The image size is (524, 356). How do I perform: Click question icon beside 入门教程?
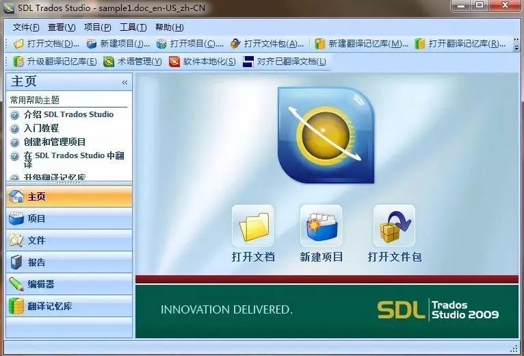click(14, 129)
